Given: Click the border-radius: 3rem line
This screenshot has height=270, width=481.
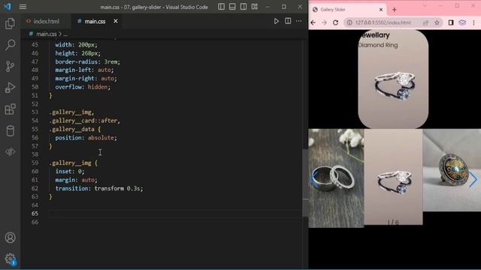Looking at the screenshot, I should [x=87, y=61].
